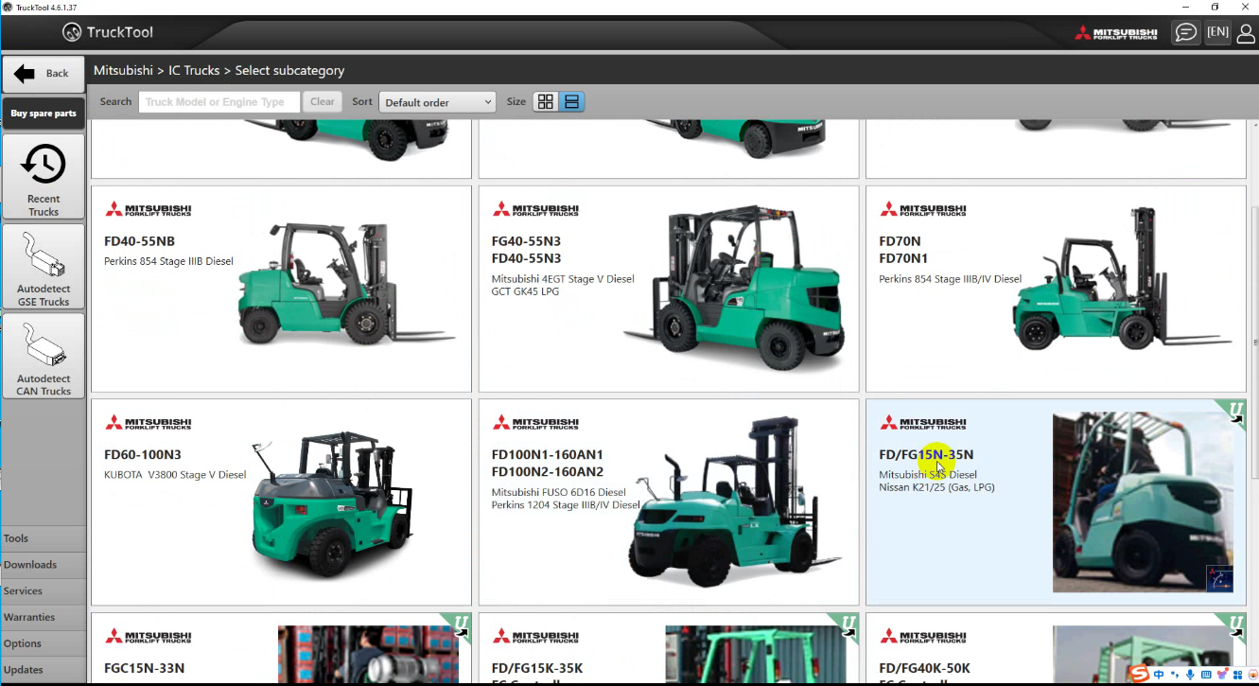Click the FGC15N-33N title text
Image resolution: width=1259 pixels, height=686 pixels.
(x=145, y=668)
